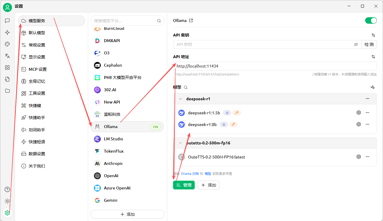This screenshot has width=383, height=221.
Task: Open 工具设置 menu item
Action: point(51,93)
